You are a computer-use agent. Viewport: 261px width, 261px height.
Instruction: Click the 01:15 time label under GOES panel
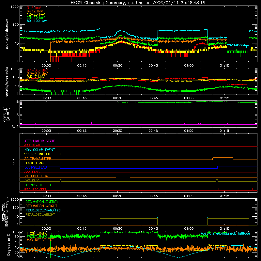click(x=224, y=131)
